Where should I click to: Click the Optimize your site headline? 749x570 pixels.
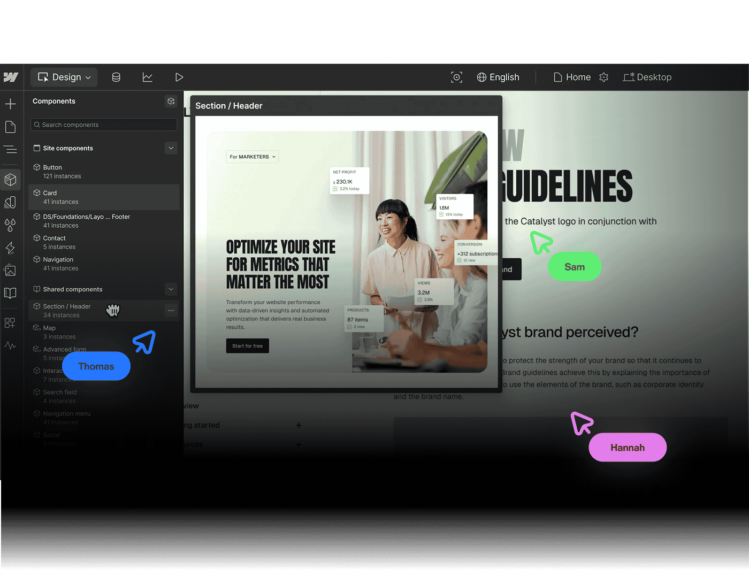[x=281, y=264]
